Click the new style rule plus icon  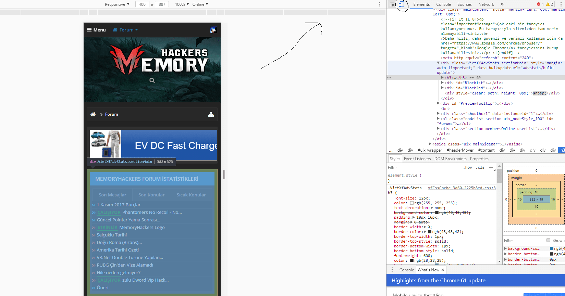[x=491, y=167]
